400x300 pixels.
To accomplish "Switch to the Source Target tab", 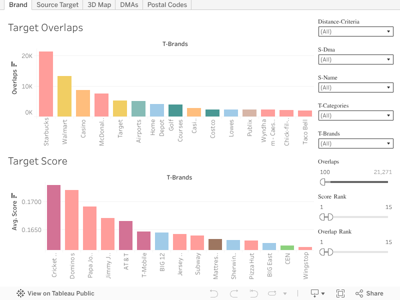I will [x=57, y=4].
